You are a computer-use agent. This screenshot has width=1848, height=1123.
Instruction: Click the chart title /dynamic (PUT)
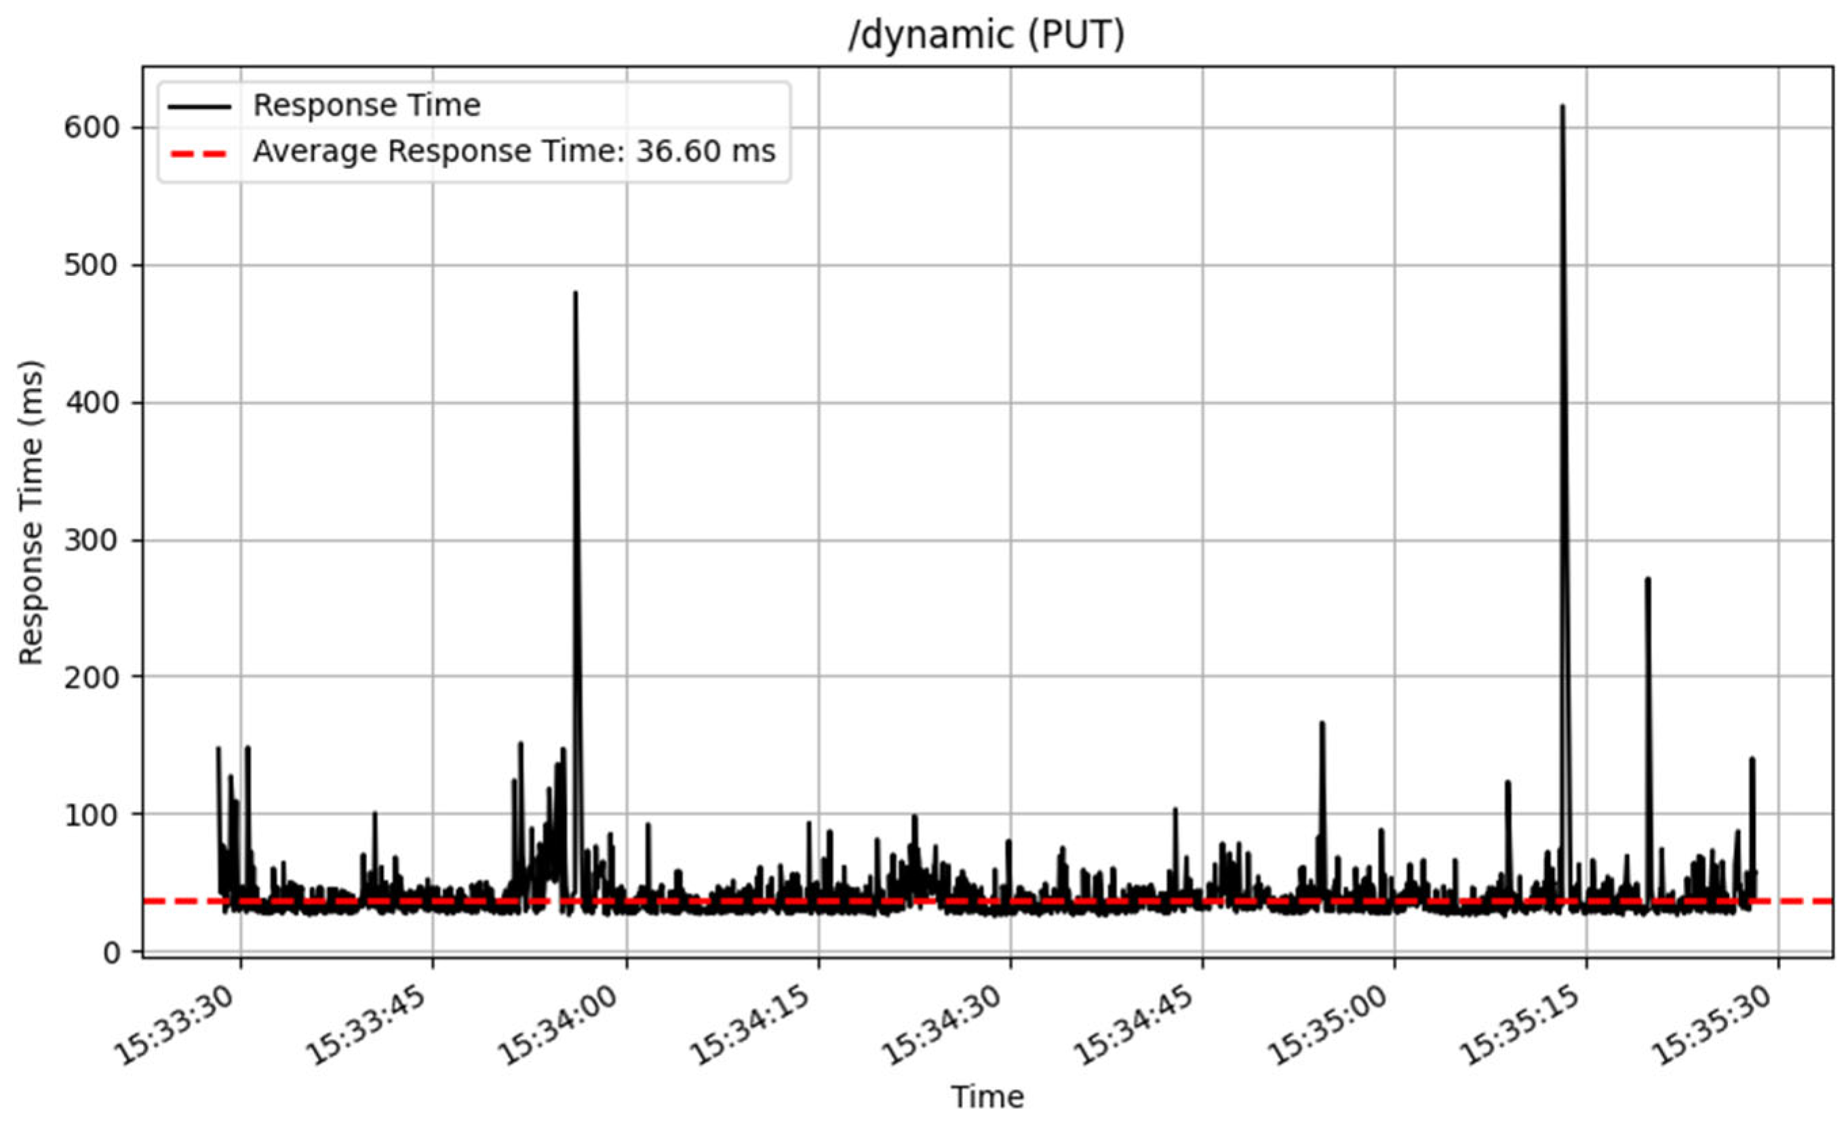986,36
